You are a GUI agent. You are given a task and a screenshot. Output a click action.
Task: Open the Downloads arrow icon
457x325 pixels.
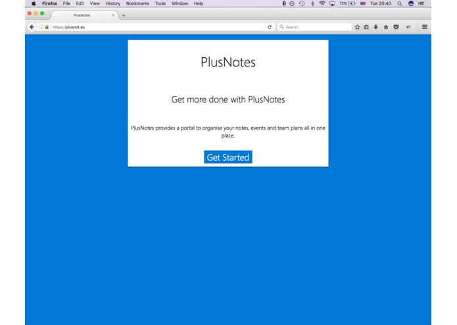pos(375,27)
